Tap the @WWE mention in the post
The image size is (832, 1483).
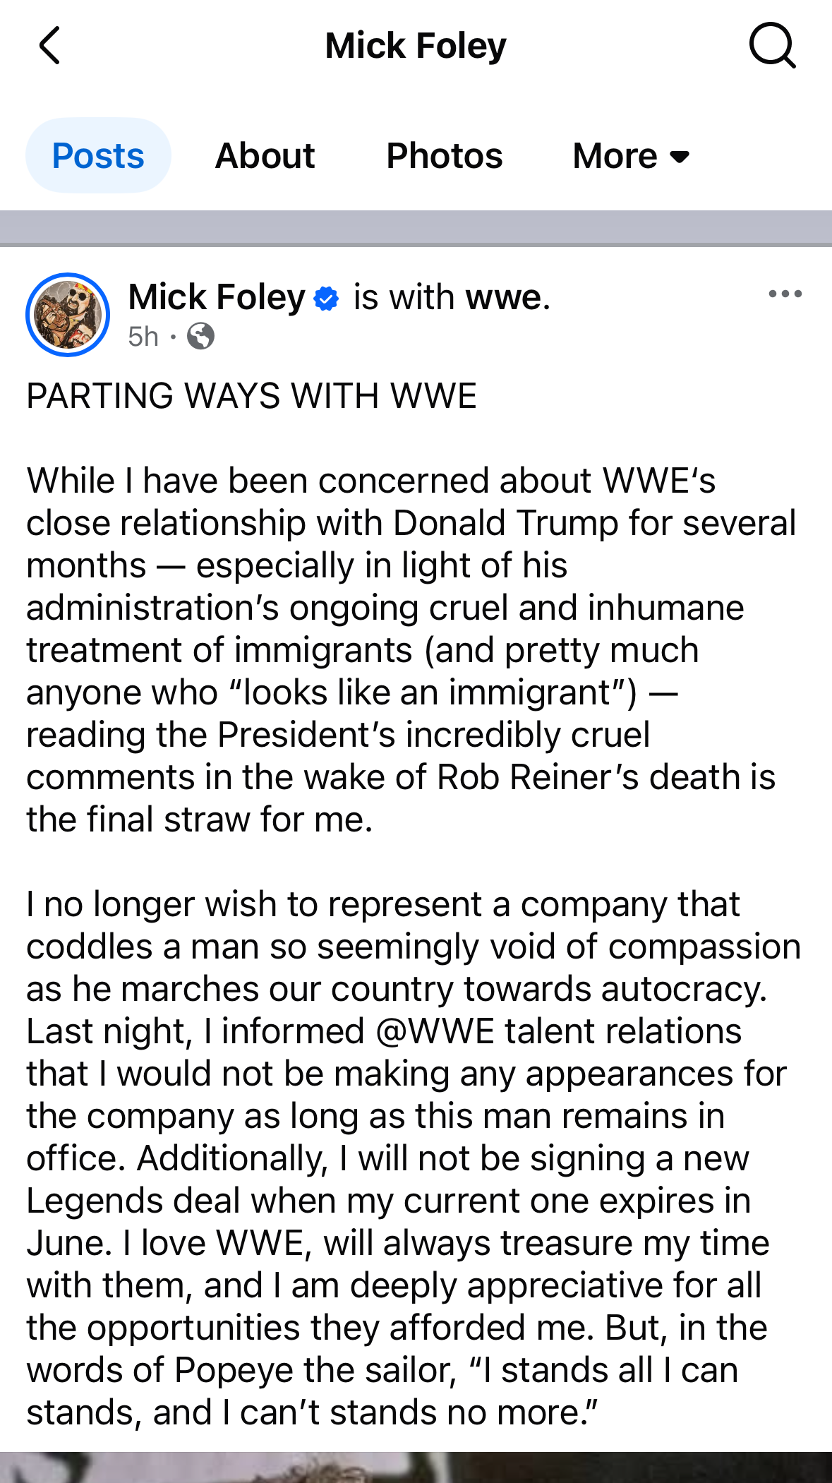[x=435, y=1031]
